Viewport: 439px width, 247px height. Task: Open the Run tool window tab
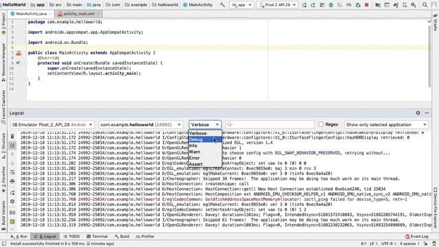tap(19, 237)
